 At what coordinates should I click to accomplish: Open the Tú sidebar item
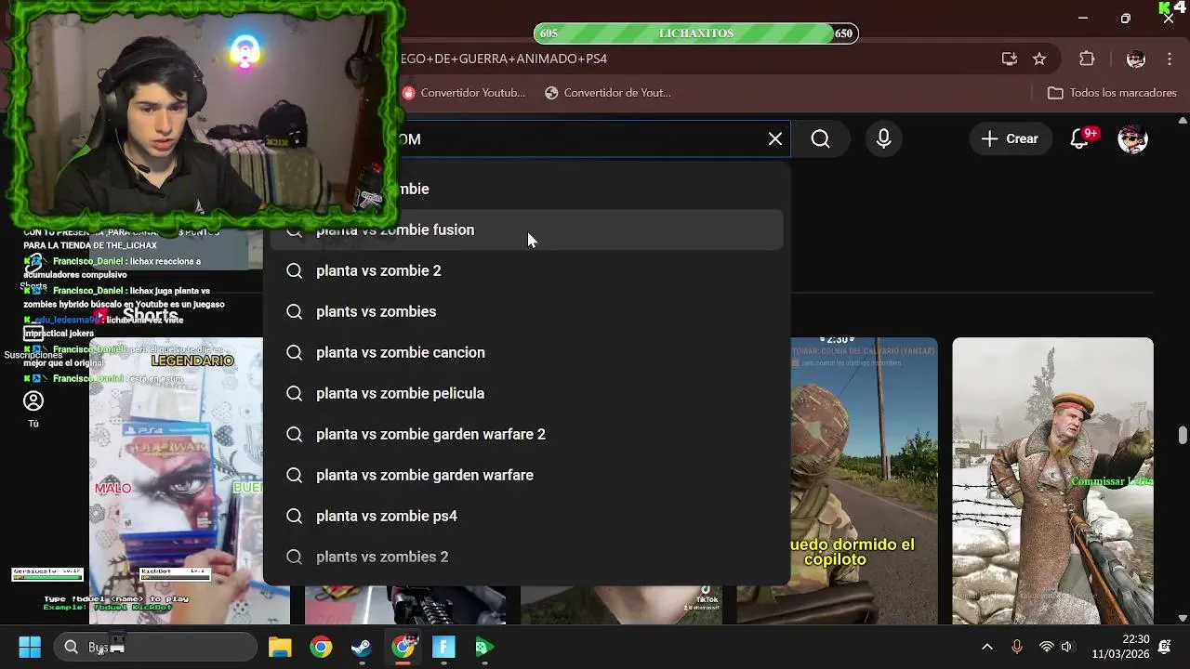point(33,409)
